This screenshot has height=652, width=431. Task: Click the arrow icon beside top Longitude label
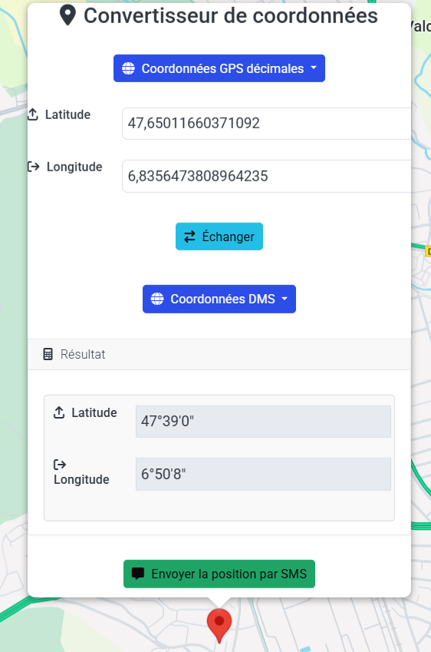34,167
